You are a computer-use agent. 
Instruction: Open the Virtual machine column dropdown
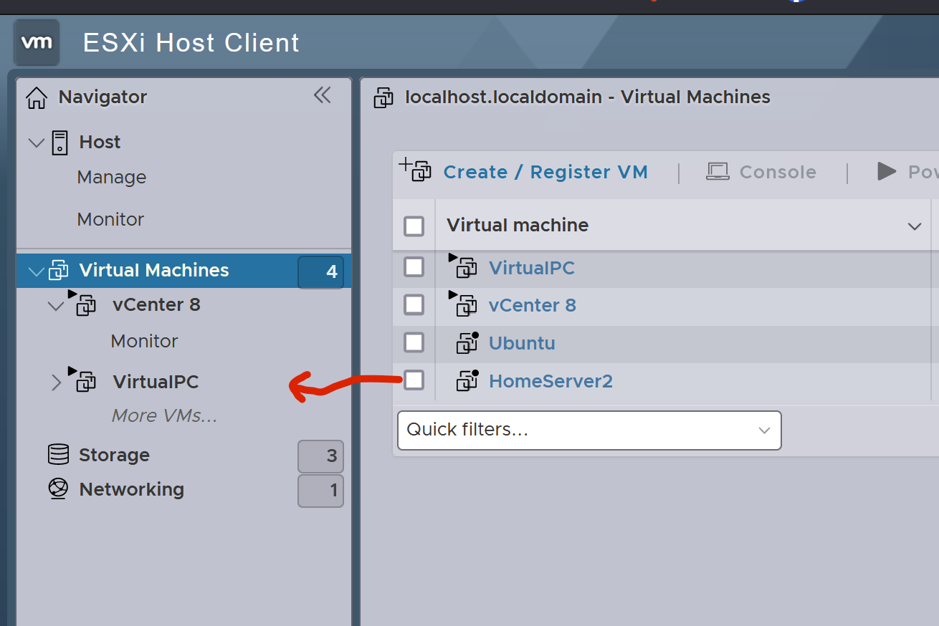pyautogui.click(x=914, y=226)
